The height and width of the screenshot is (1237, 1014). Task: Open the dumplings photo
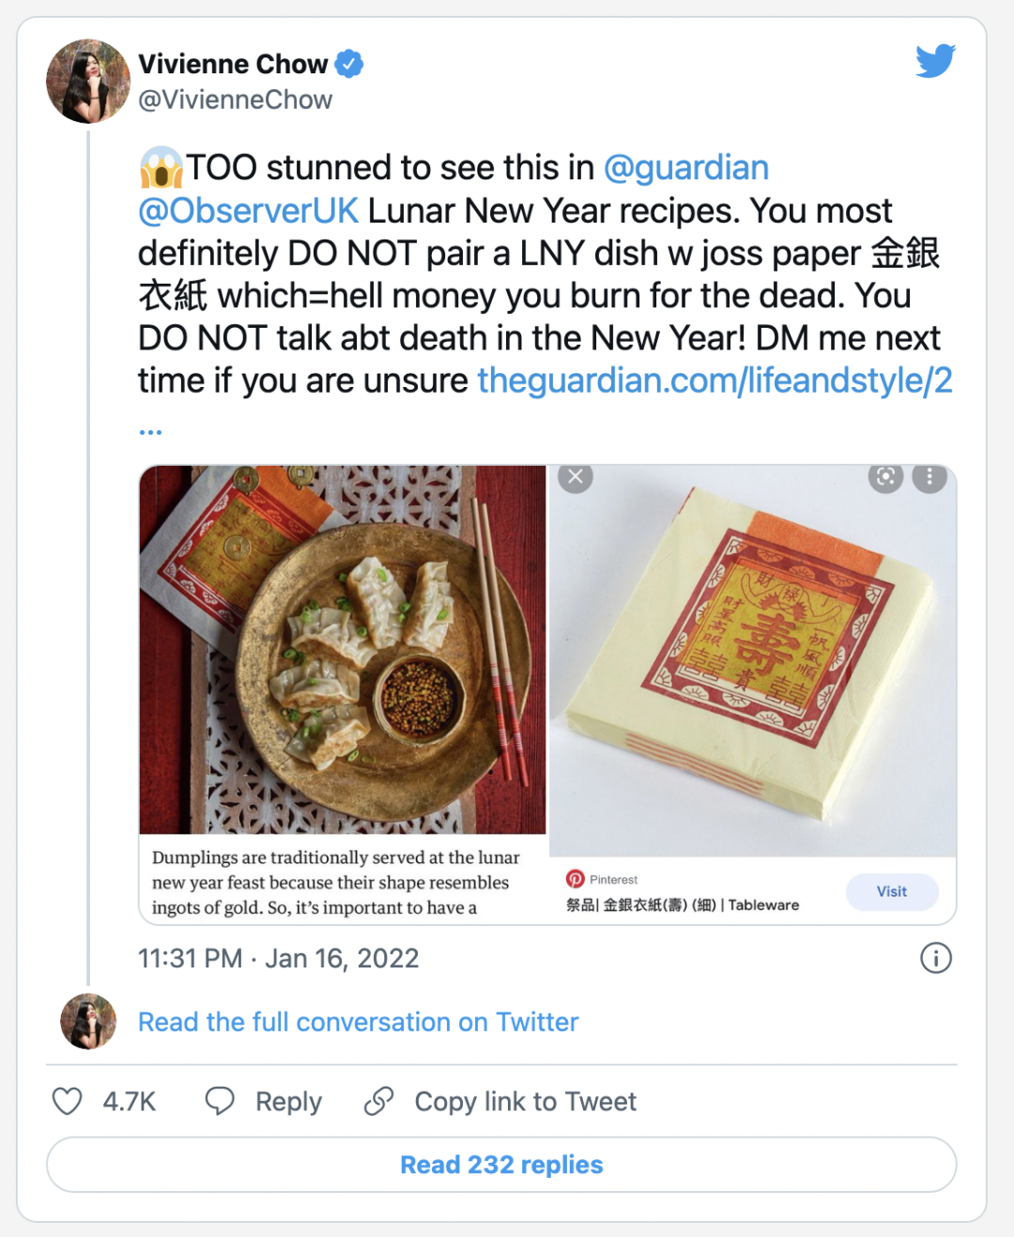pos(342,648)
